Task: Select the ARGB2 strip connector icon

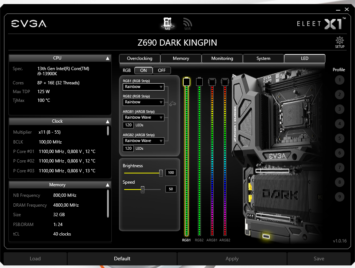Action: 225,82
